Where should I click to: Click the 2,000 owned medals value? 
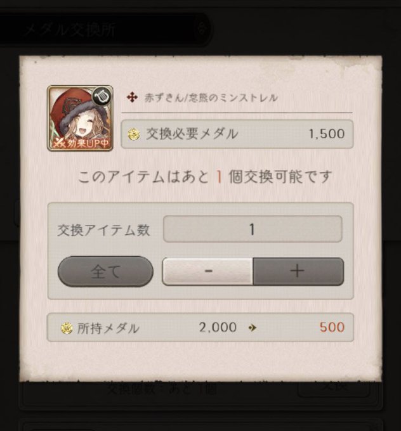coord(218,328)
